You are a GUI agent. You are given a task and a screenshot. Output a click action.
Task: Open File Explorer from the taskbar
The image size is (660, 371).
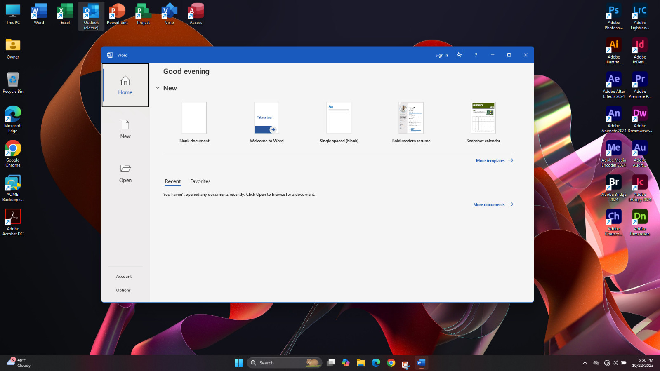[361, 363]
